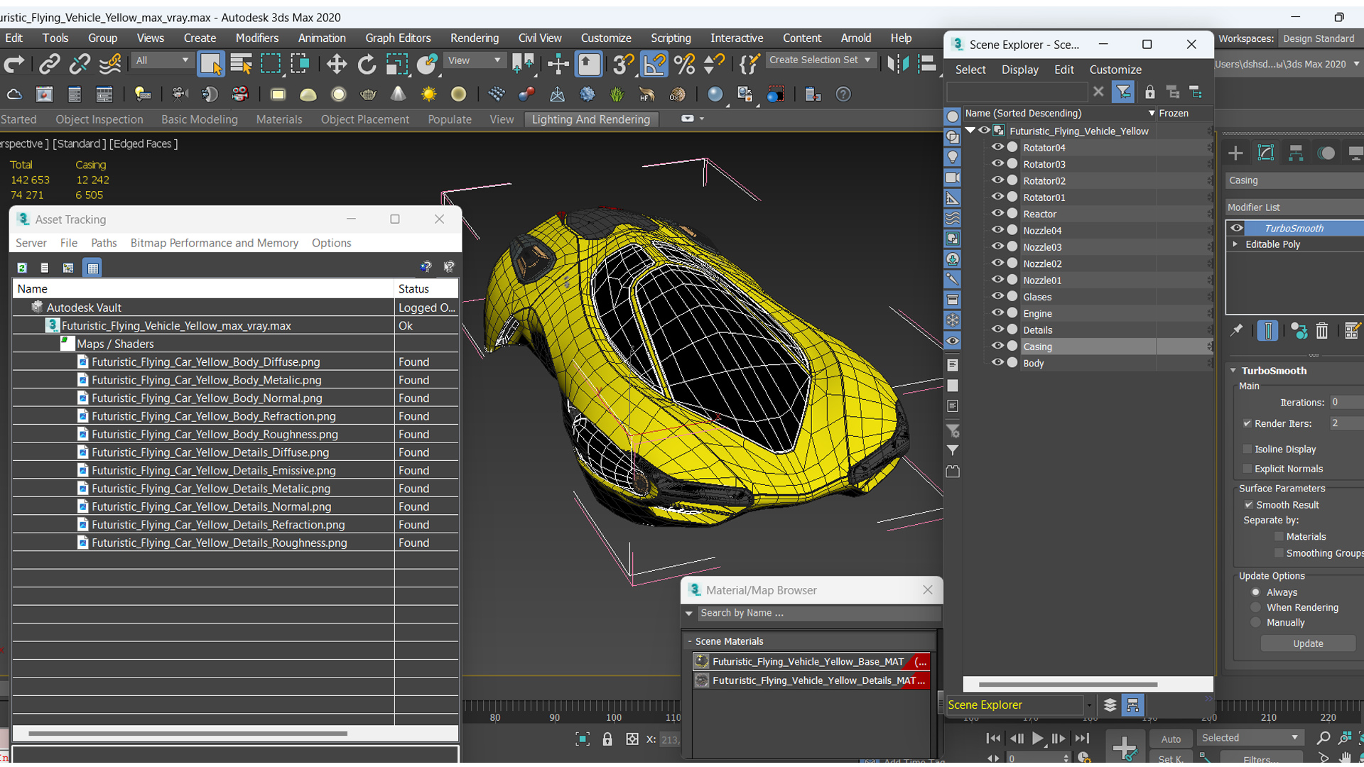This screenshot has width=1364, height=767.
Task: Click the Link selection chain icon
Action: [49, 65]
